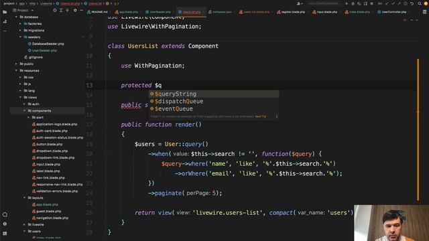Click the terminal icon at bottom left
Viewport: 429px width, 241px height.
(5, 233)
